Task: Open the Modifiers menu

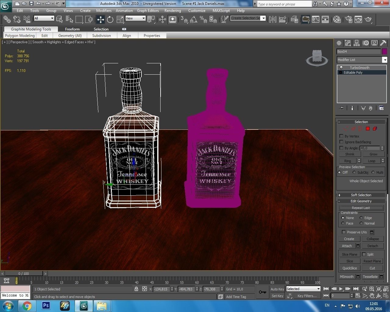Action: pyautogui.click(x=104, y=10)
